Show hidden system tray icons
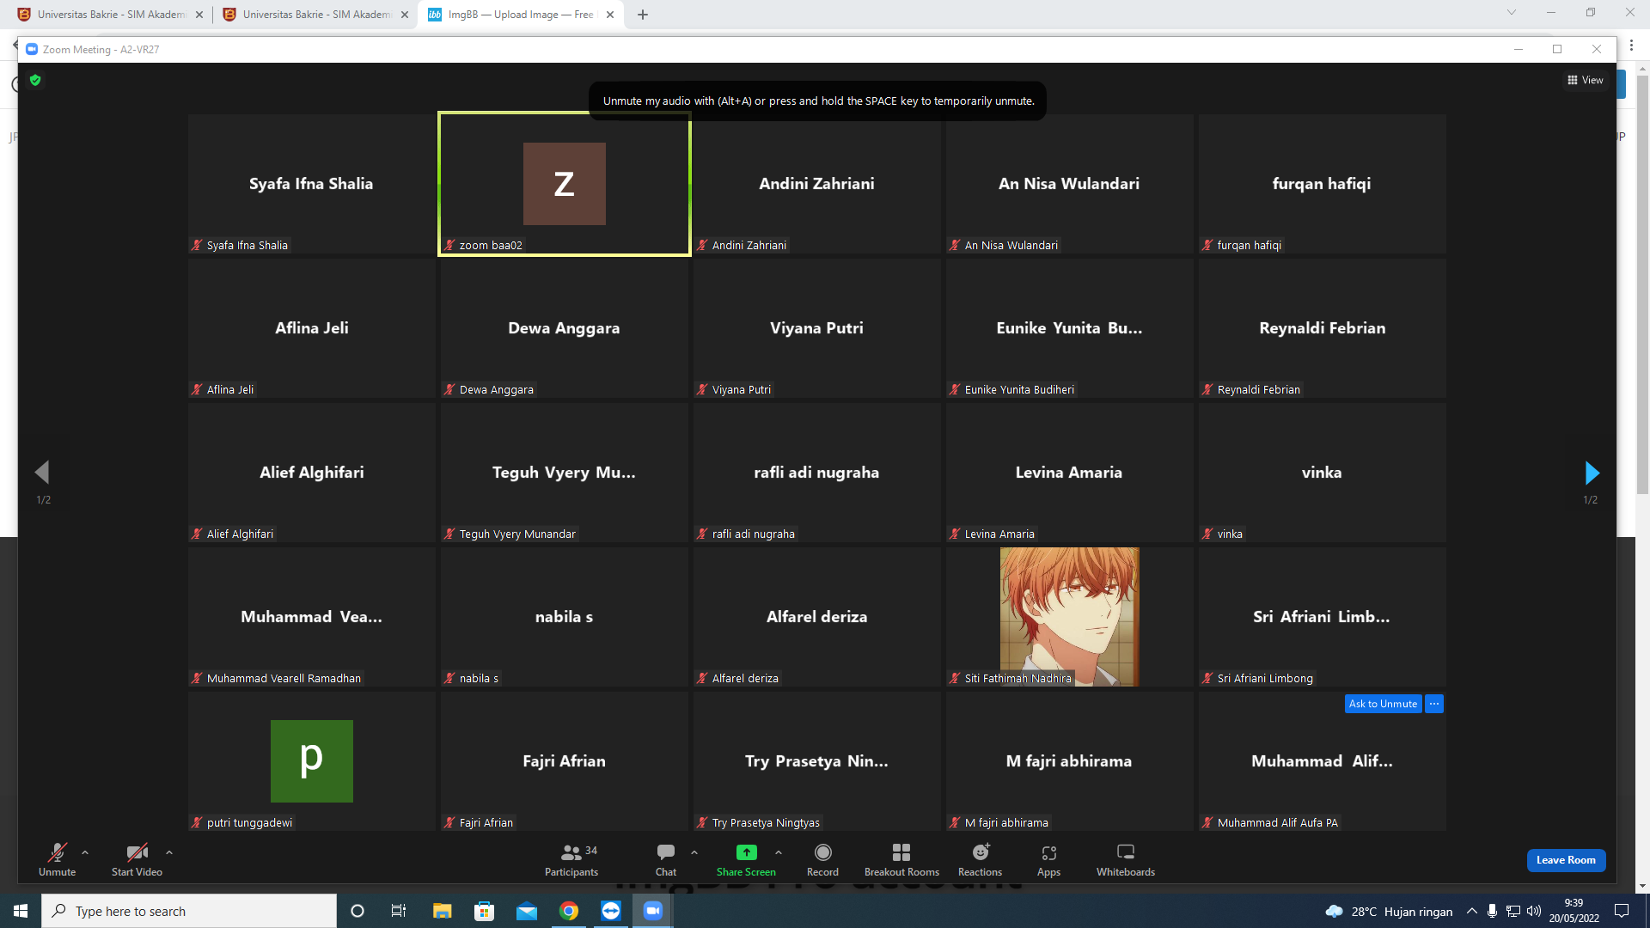1650x928 pixels. coord(1472,911)
